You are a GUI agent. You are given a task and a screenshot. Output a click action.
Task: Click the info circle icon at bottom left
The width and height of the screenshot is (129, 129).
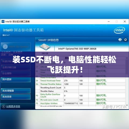tap(3, 106)
